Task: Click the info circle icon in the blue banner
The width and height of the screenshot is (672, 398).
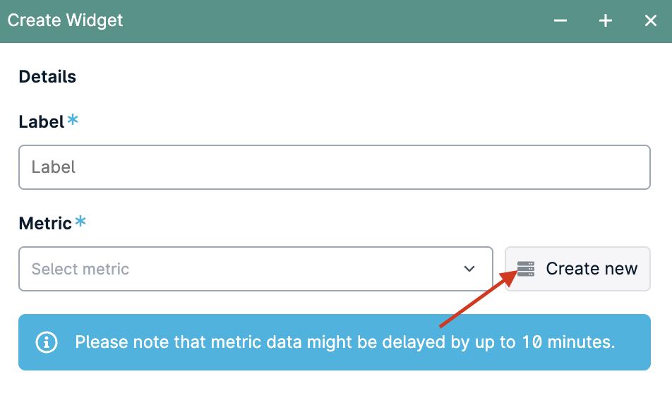Action: (47, 342)
